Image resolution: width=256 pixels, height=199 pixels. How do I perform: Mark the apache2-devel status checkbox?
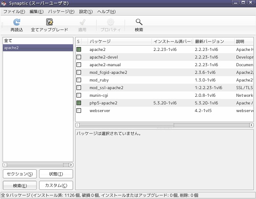click(79, 57)
